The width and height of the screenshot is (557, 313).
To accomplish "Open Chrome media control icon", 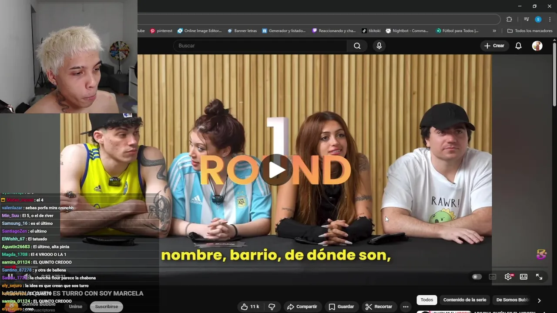I will pyautogui.click(x=527, y=19).
